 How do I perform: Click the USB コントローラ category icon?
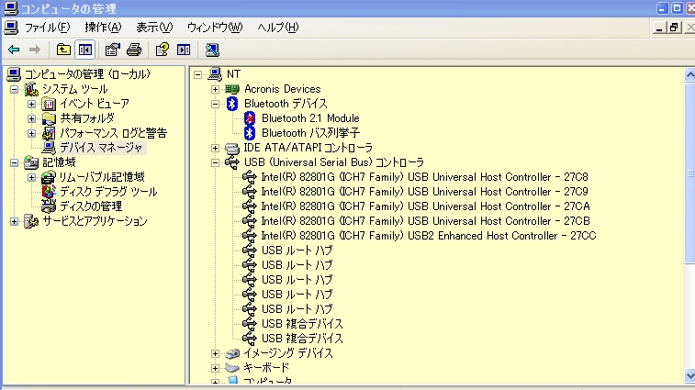231,162
